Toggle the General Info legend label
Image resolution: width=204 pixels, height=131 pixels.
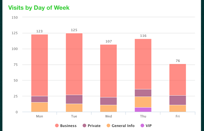123,126
